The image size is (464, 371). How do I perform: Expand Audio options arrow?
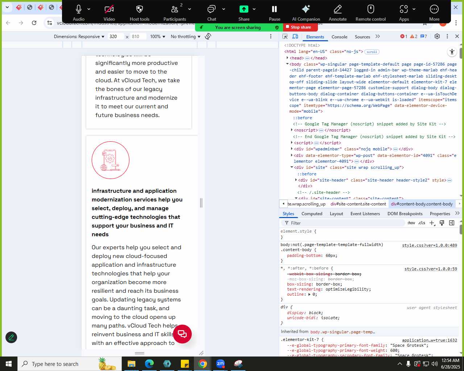89,9
